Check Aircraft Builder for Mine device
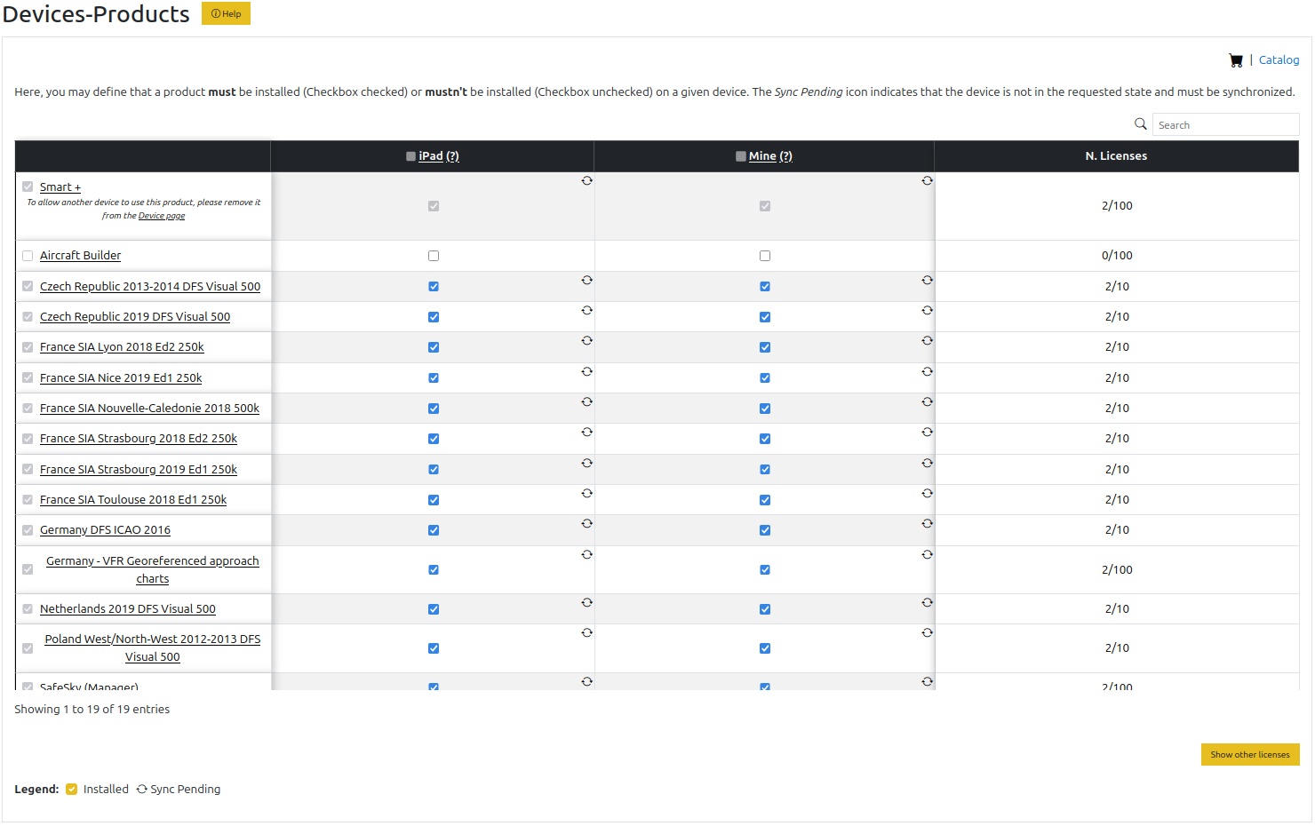Image resolution: width=1315 pixels, height=826 pixels. 765,256
